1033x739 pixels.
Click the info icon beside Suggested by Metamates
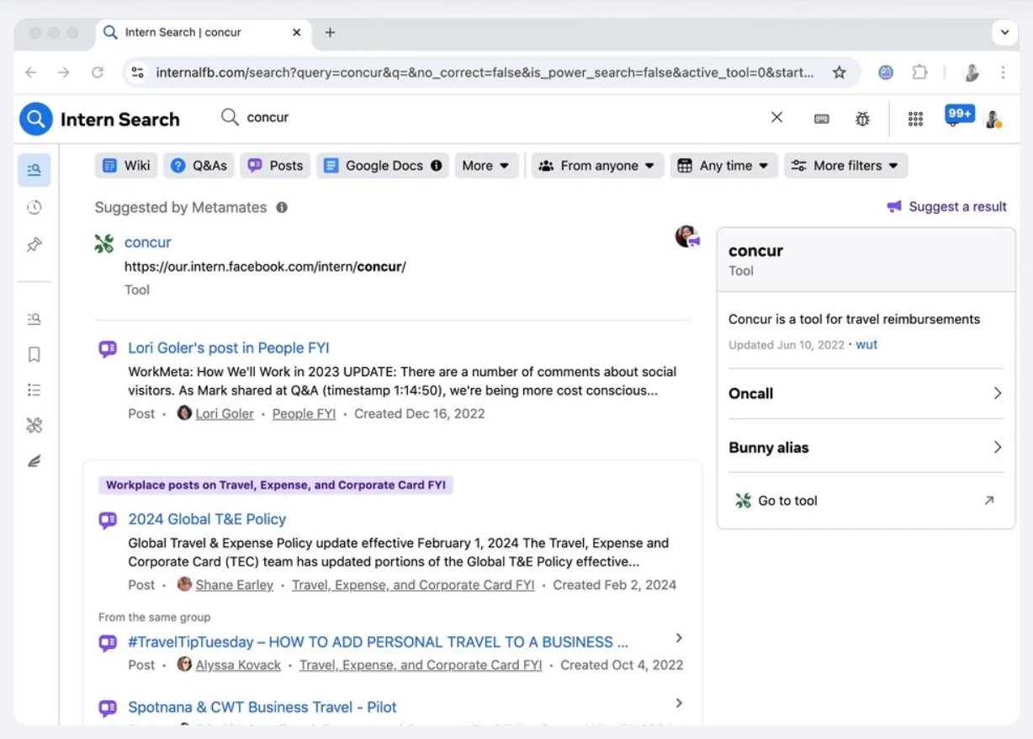[x=282, y=207]
